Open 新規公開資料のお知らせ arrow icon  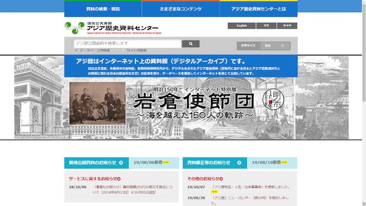121,163
